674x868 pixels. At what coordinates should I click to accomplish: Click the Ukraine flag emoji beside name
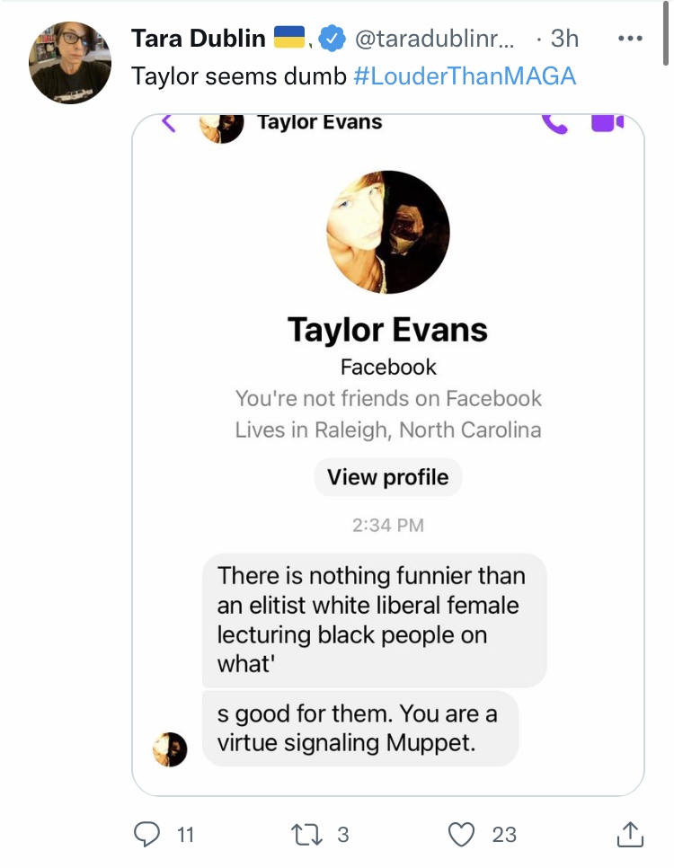[289, 37]
